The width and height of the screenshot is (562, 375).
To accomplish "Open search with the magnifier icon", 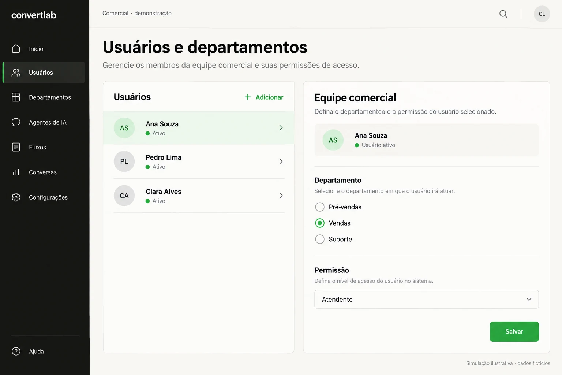I will [x=503, y=14].
